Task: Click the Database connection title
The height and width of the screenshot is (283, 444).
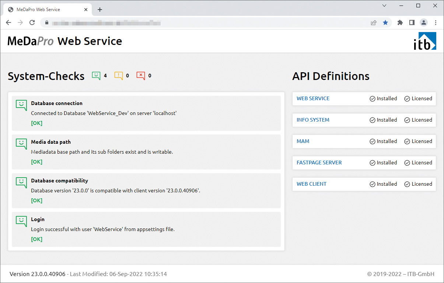Action: [x=57, y=103]
